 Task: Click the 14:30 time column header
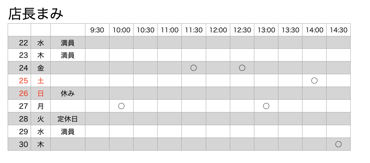pos(338,30)
